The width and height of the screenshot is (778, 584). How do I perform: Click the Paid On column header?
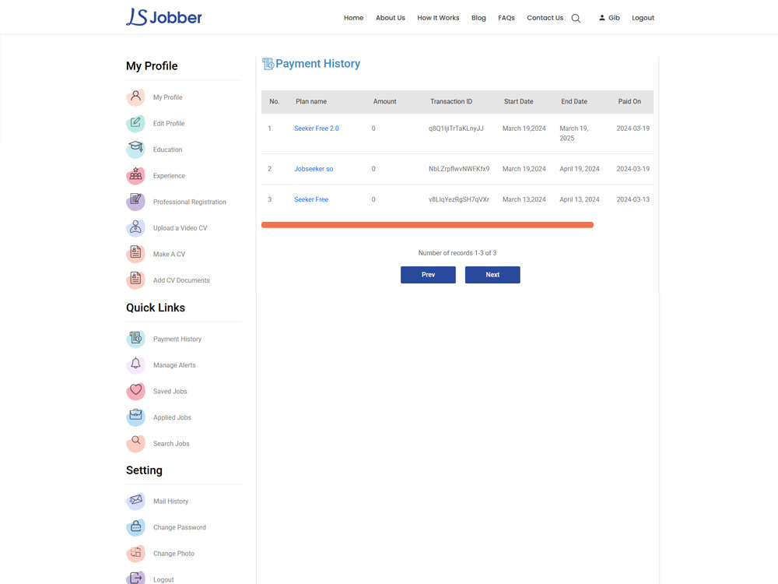629,101
